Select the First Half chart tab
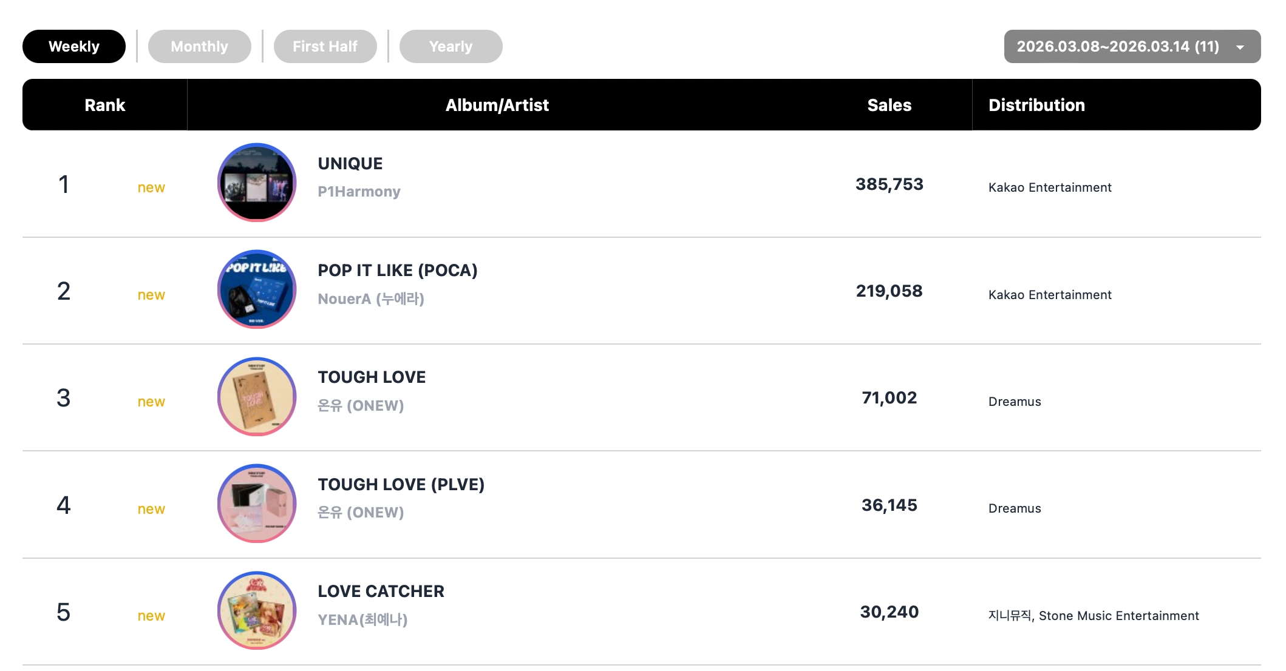This screenshot has width=1286, height=671. 325,47
